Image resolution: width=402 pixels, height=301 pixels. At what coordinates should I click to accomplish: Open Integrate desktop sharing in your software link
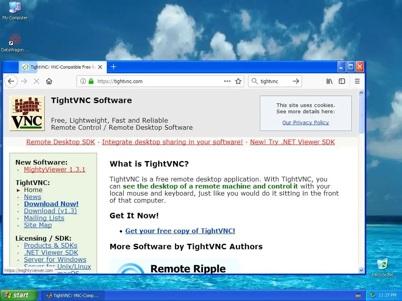(172, 142)
